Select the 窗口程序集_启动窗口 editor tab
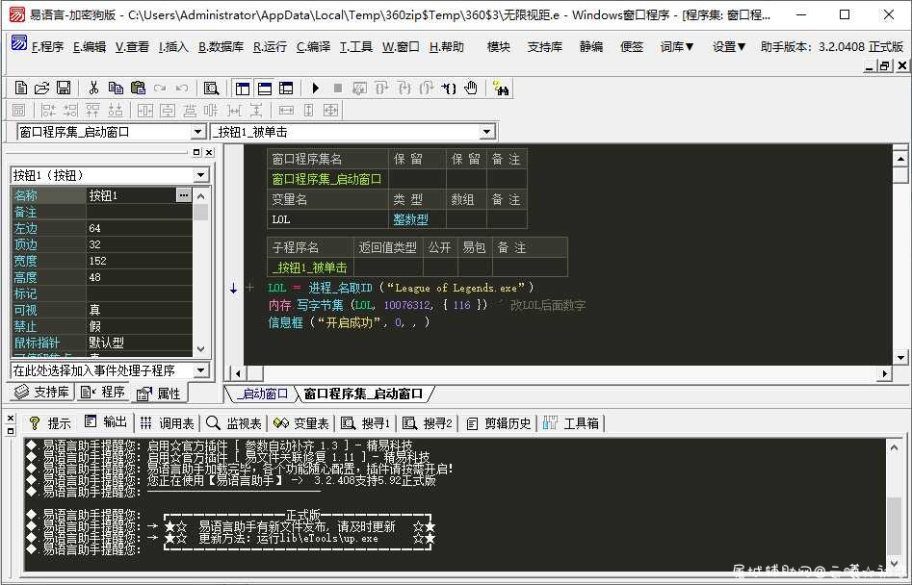 363,394
